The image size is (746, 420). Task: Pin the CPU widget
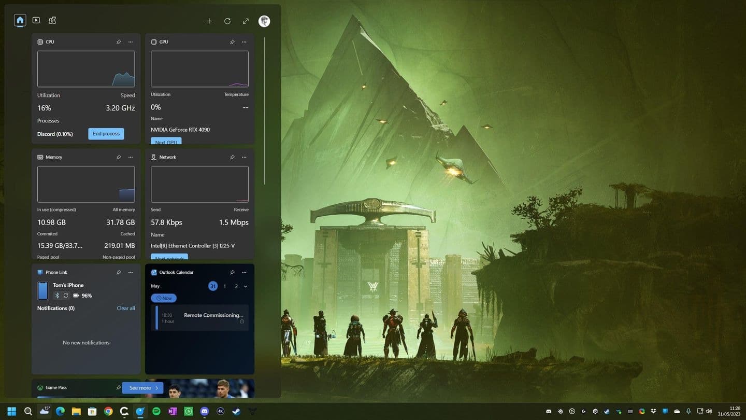click(118, 42)
